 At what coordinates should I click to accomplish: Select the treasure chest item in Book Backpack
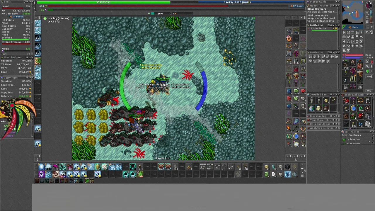pos(368,116)
